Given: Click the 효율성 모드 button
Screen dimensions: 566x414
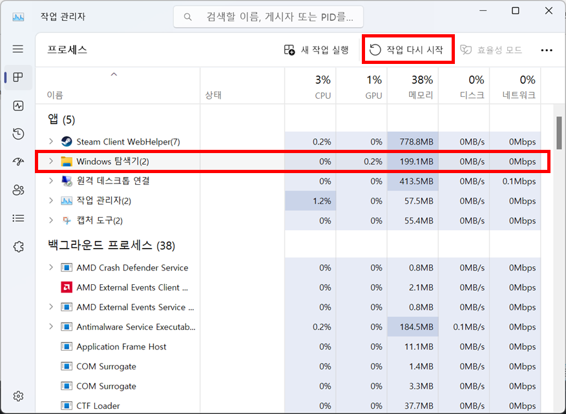Looking at the screenshot, I should 491,50.
